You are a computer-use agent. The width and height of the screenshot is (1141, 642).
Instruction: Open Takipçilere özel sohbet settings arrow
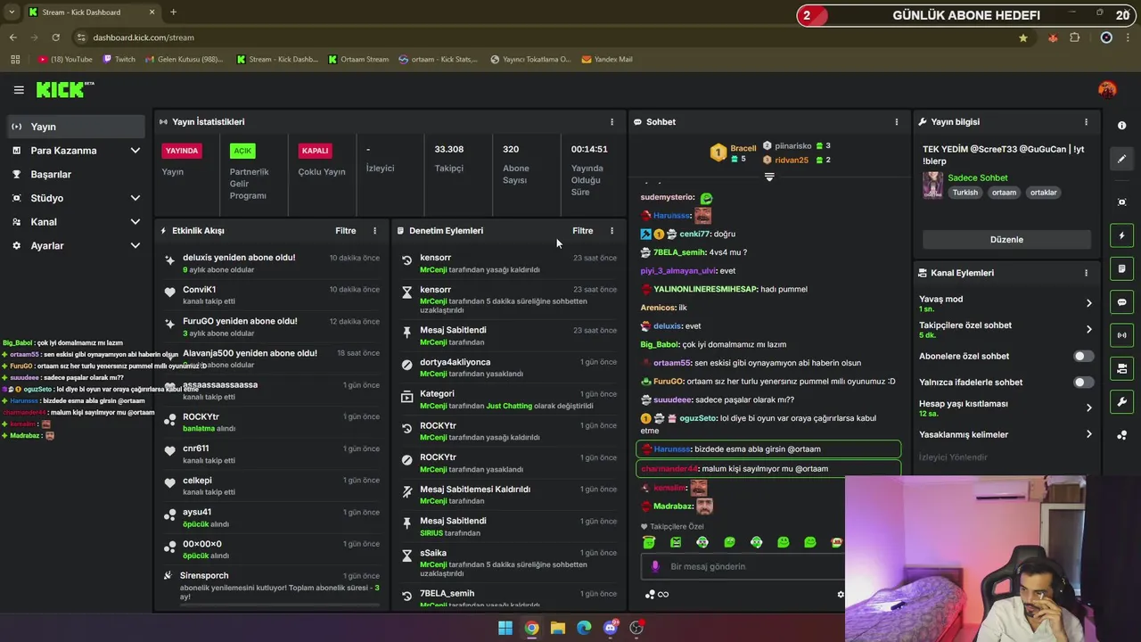point(1088,329)
